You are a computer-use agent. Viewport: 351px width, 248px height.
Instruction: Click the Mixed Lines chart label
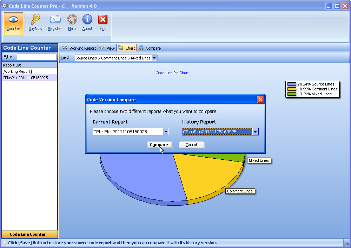[x=259, y=160]
